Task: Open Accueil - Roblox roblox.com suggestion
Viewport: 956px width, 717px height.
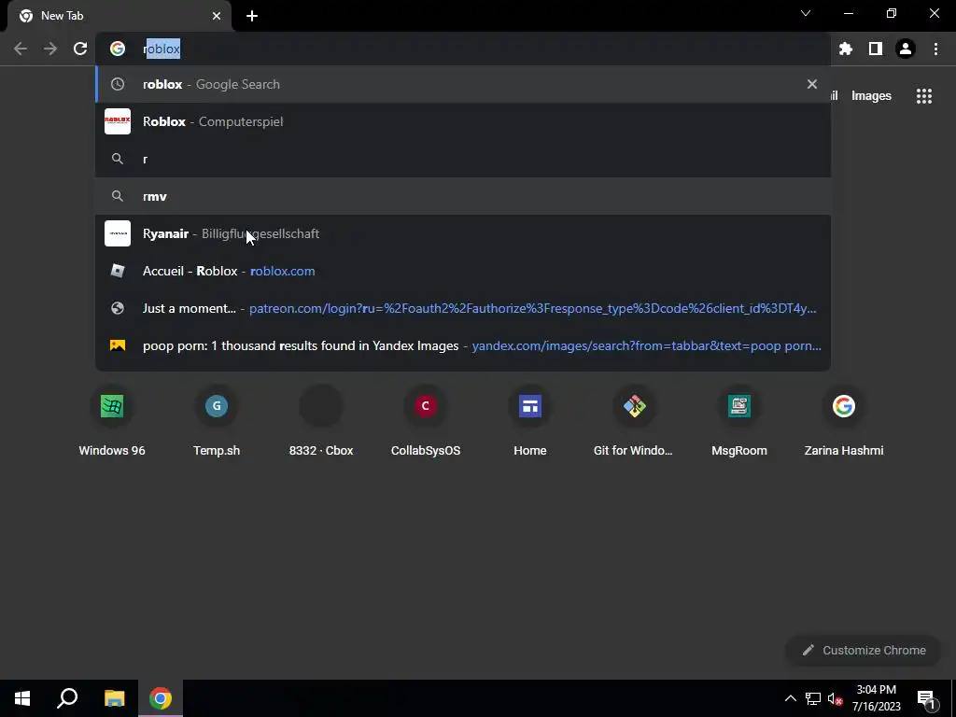Action: [463, 271]
